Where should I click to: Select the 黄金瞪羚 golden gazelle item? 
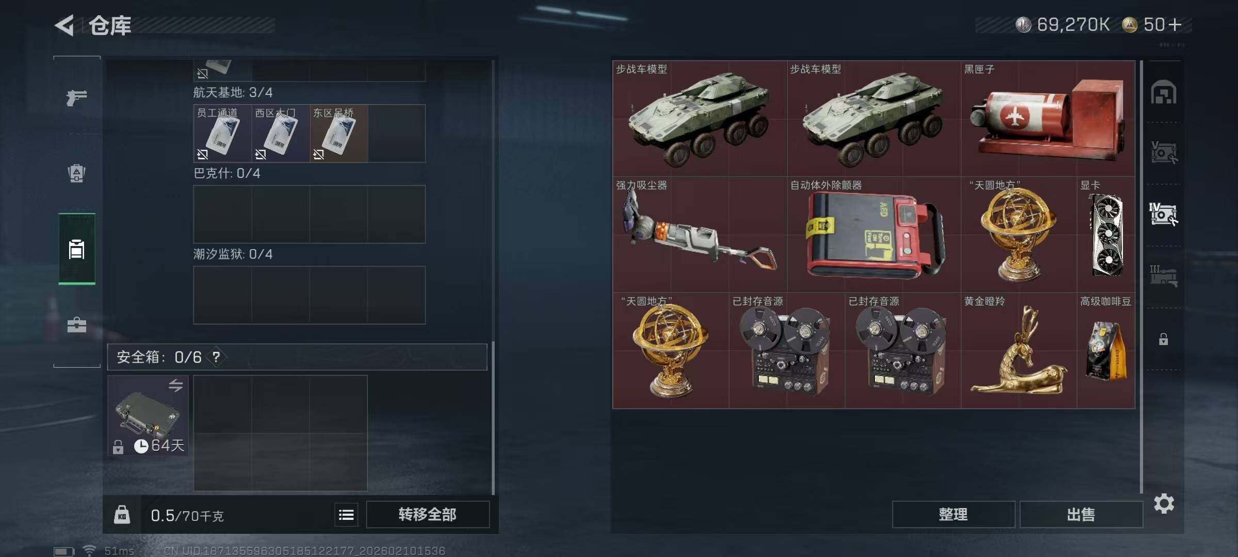pos(1019,351)
